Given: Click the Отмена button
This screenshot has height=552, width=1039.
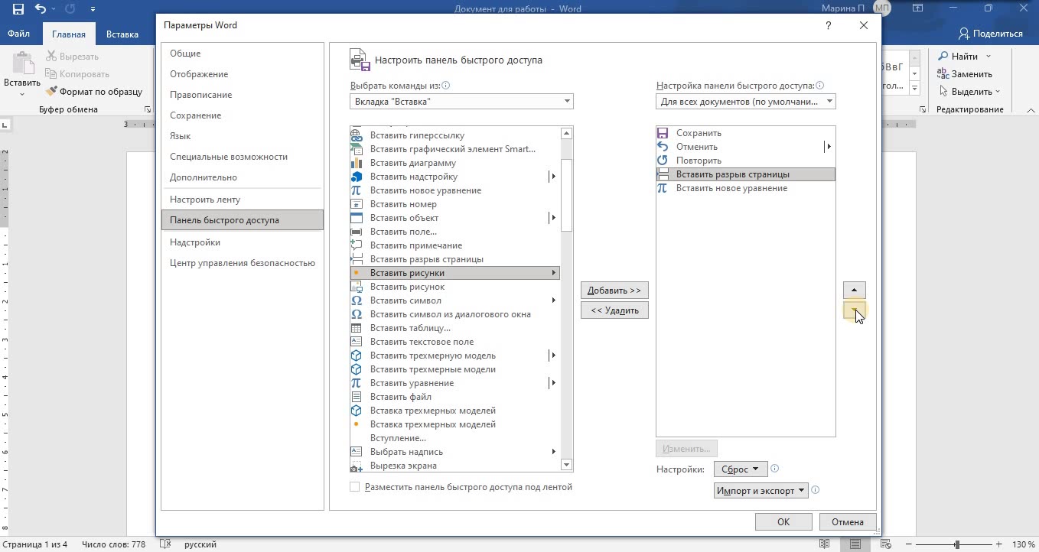Looking at the screenshot, I should [848, 522].
